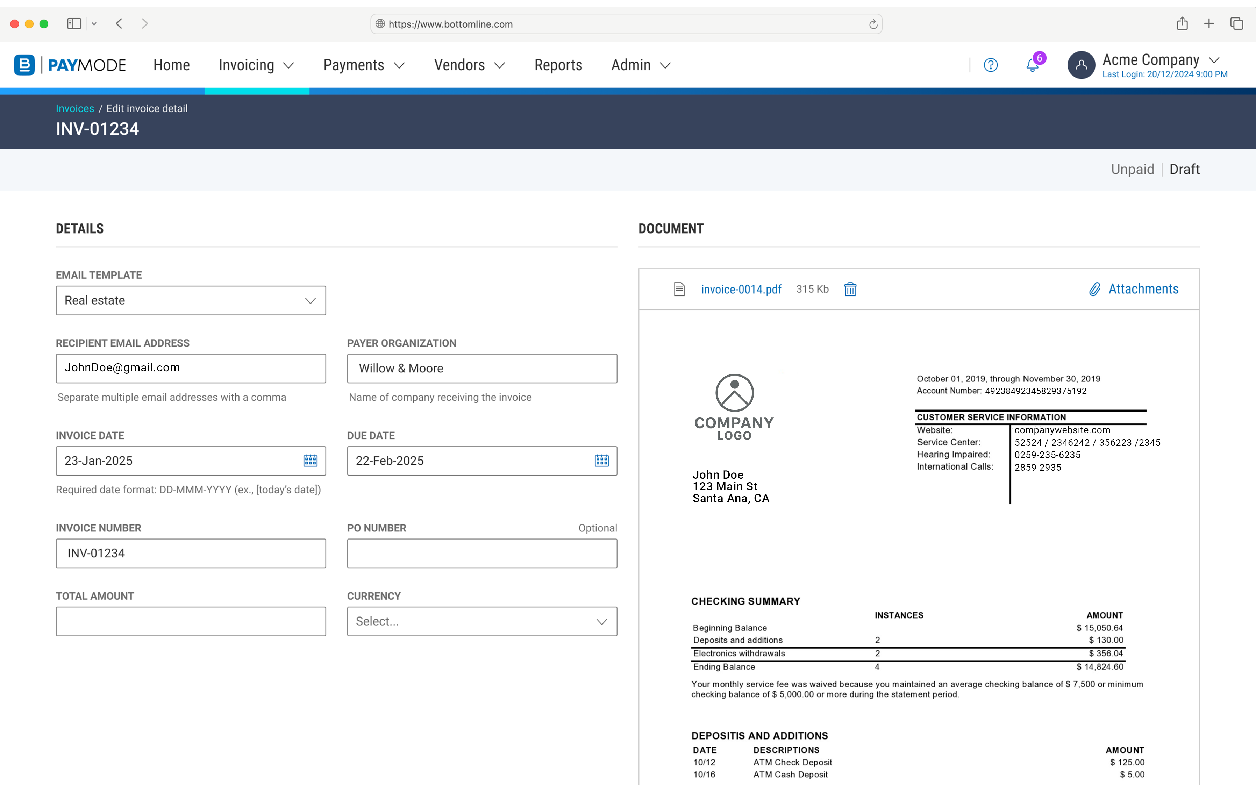Show tab overview icon in browser
This screenshot has width=1256, height=785.
1237,23
